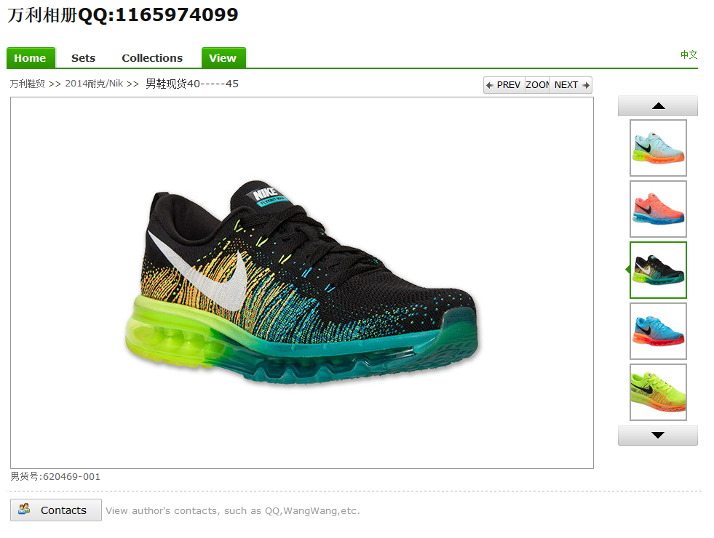
Task: Click the large Nike shoe main image
Action: 302,282
